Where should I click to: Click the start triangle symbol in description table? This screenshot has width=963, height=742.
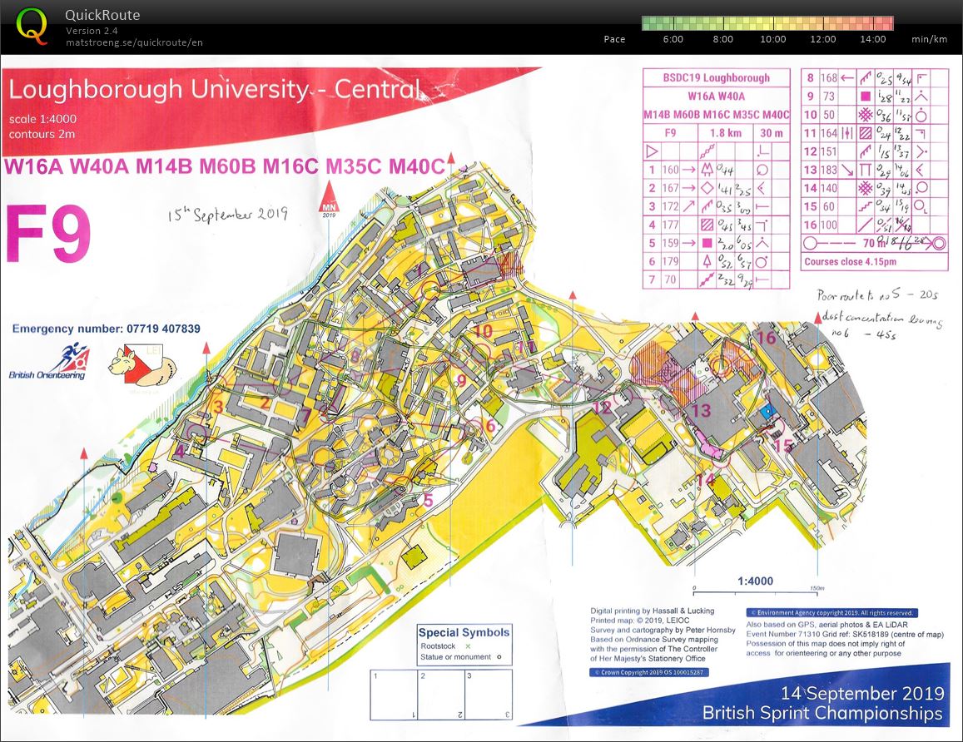653,151
